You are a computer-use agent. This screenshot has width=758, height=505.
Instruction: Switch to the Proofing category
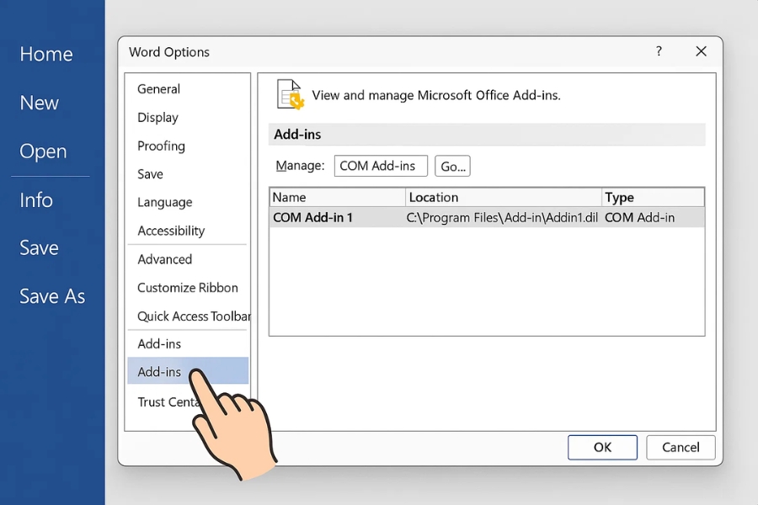(161, 146)
